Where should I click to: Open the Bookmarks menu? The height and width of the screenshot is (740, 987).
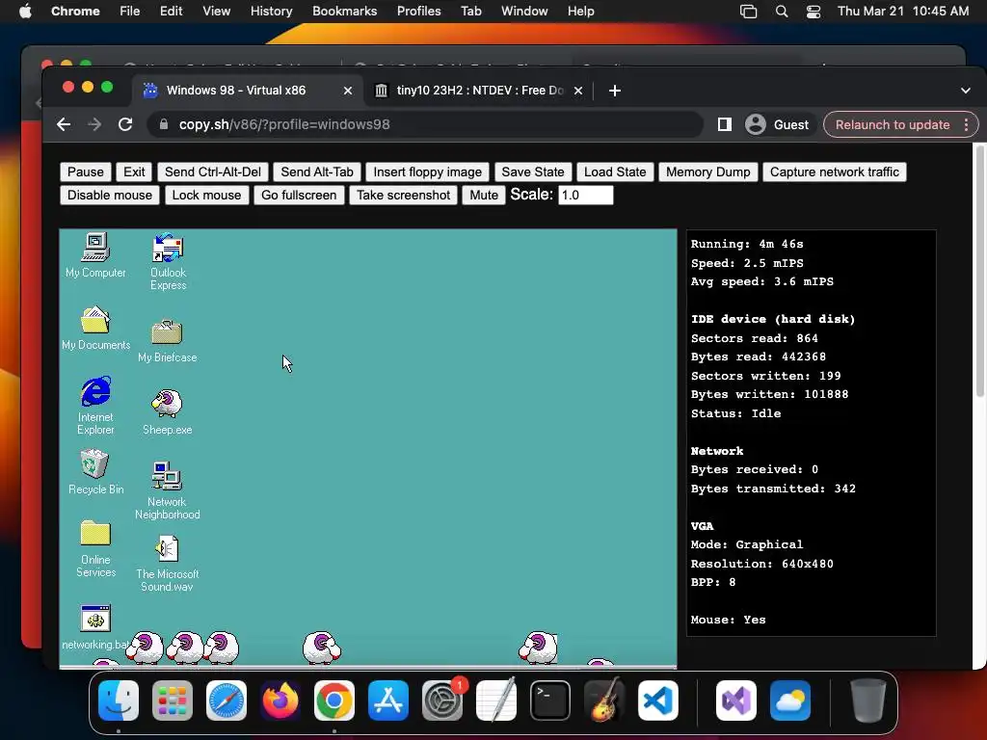click(344, 12)
